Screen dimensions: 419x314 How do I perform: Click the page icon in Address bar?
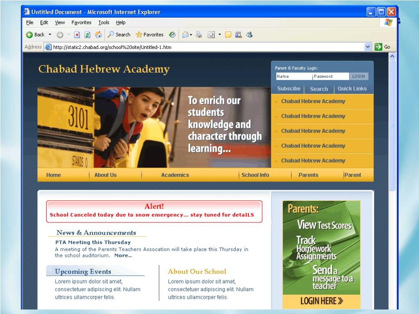tap(48, 47)
